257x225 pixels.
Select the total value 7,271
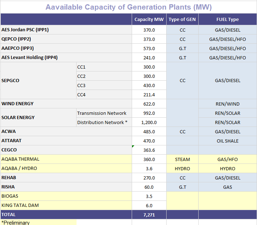pos(149,215)
